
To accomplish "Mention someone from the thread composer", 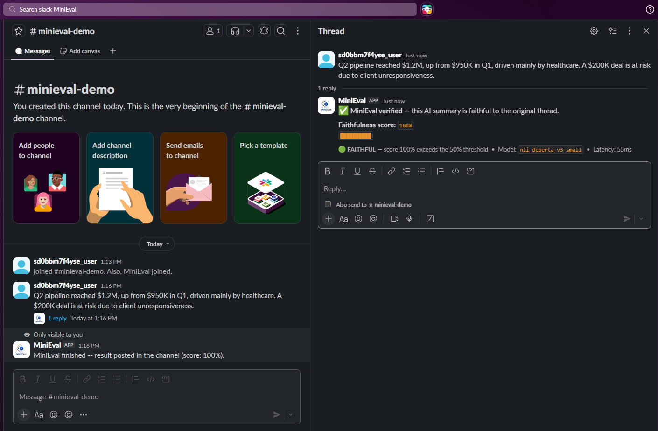I will 373,219.
